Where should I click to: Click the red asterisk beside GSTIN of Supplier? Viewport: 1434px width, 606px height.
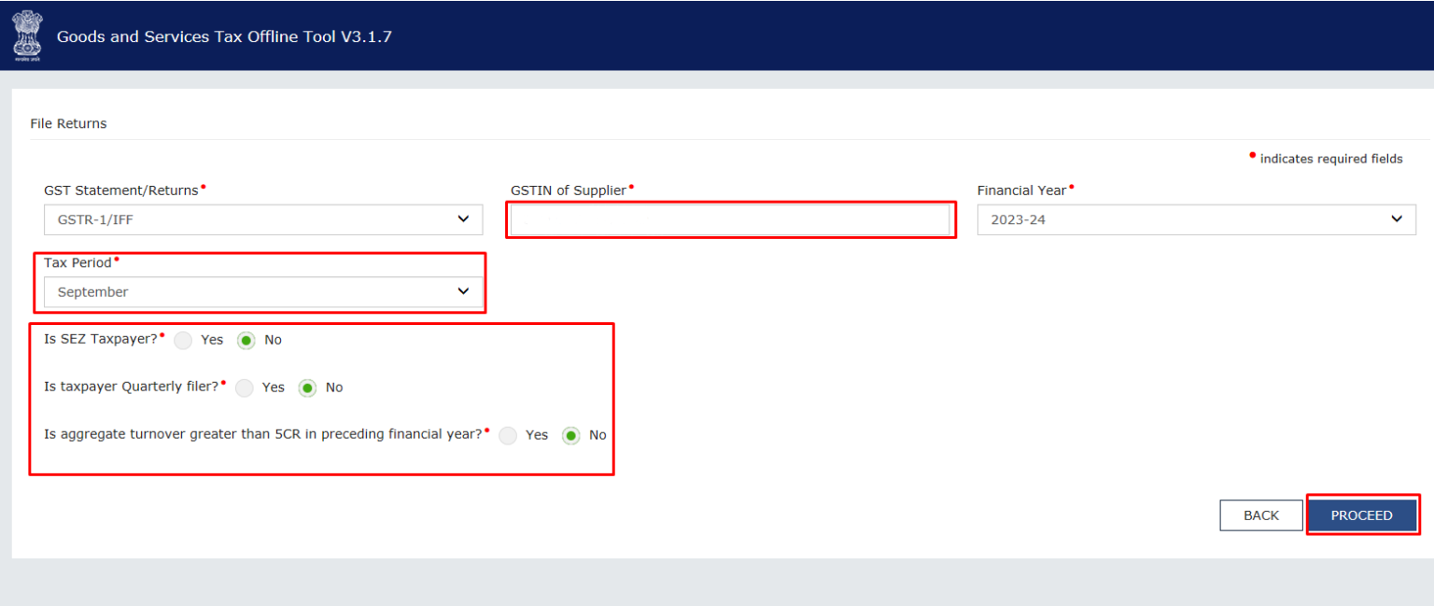click(632, 185)
